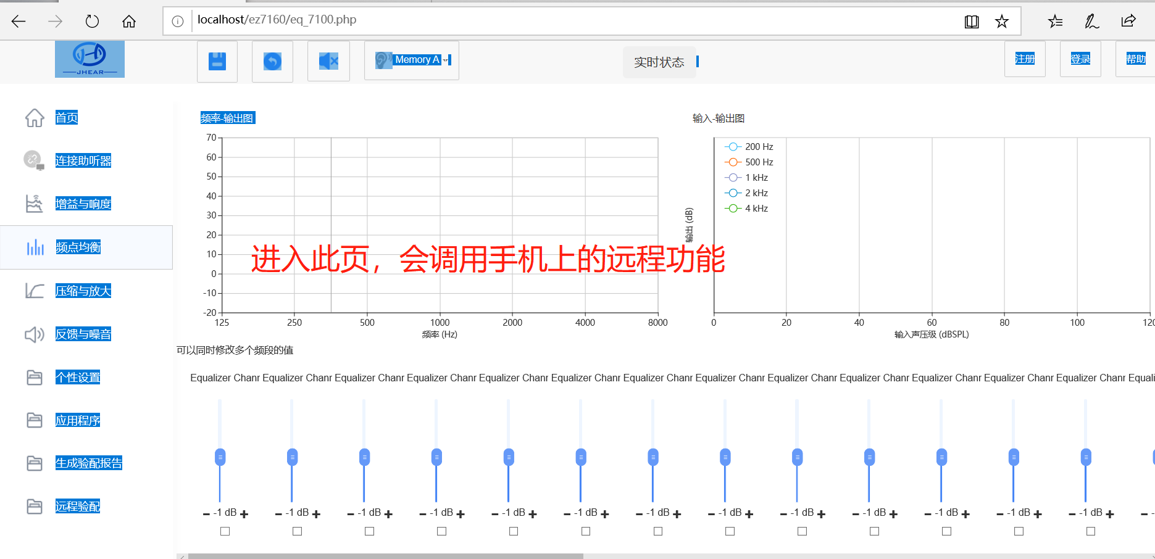This screenshot has height=559, width=1155.
Task: Click the blue undo reset icon
Action: [x=272, y=61]
